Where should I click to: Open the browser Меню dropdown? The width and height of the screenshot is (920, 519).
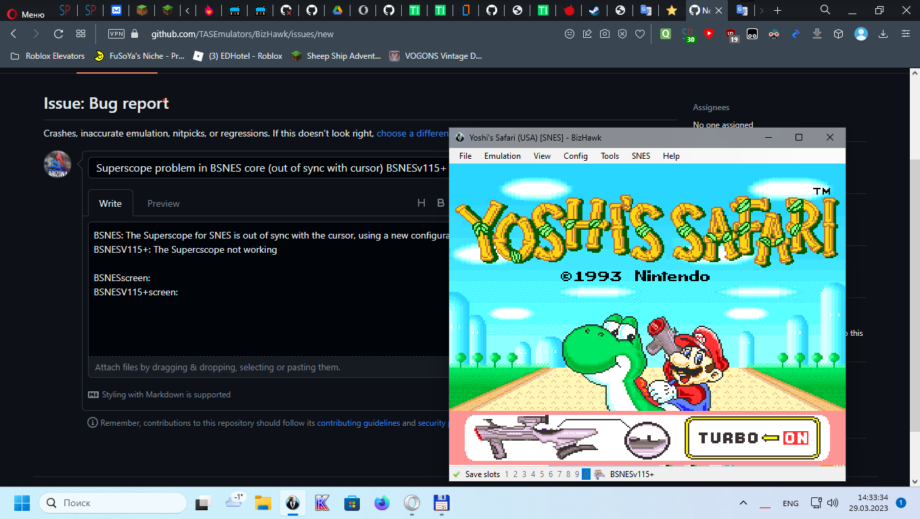[x=24, y=11]
